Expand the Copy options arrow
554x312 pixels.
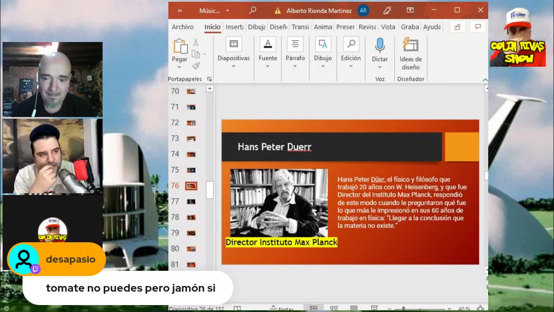[204, 54]
